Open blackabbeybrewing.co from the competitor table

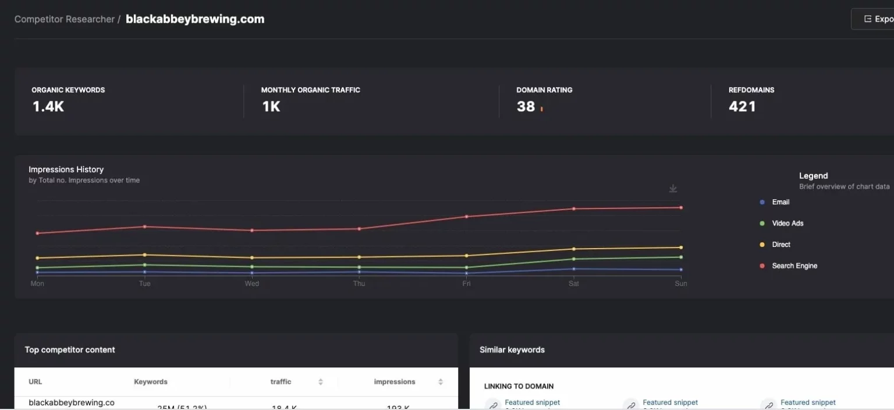[72, 402]
